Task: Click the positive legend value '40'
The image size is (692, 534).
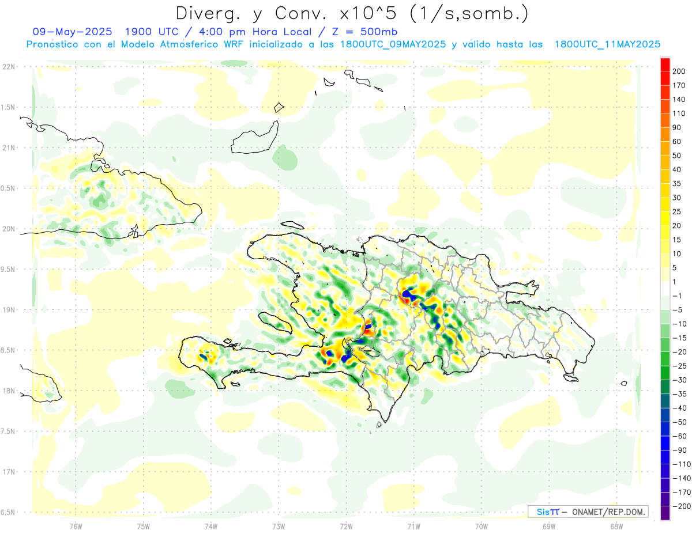Action: click(x=678, y=169)
